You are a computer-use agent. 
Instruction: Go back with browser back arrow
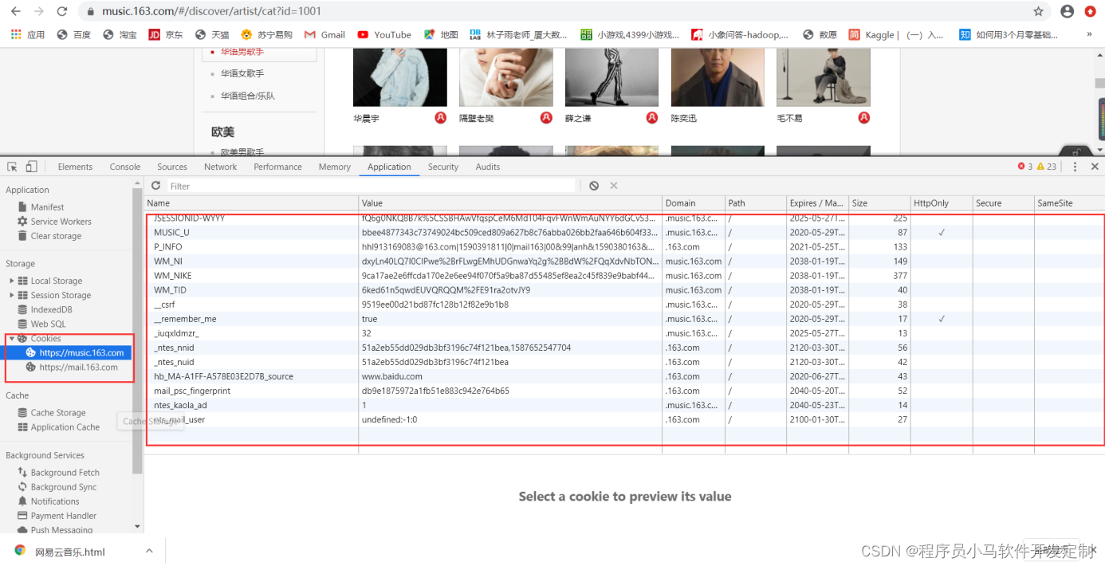click(16, 12)
